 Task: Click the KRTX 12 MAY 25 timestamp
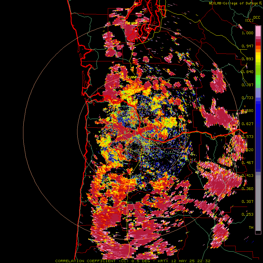pos(184,261)
